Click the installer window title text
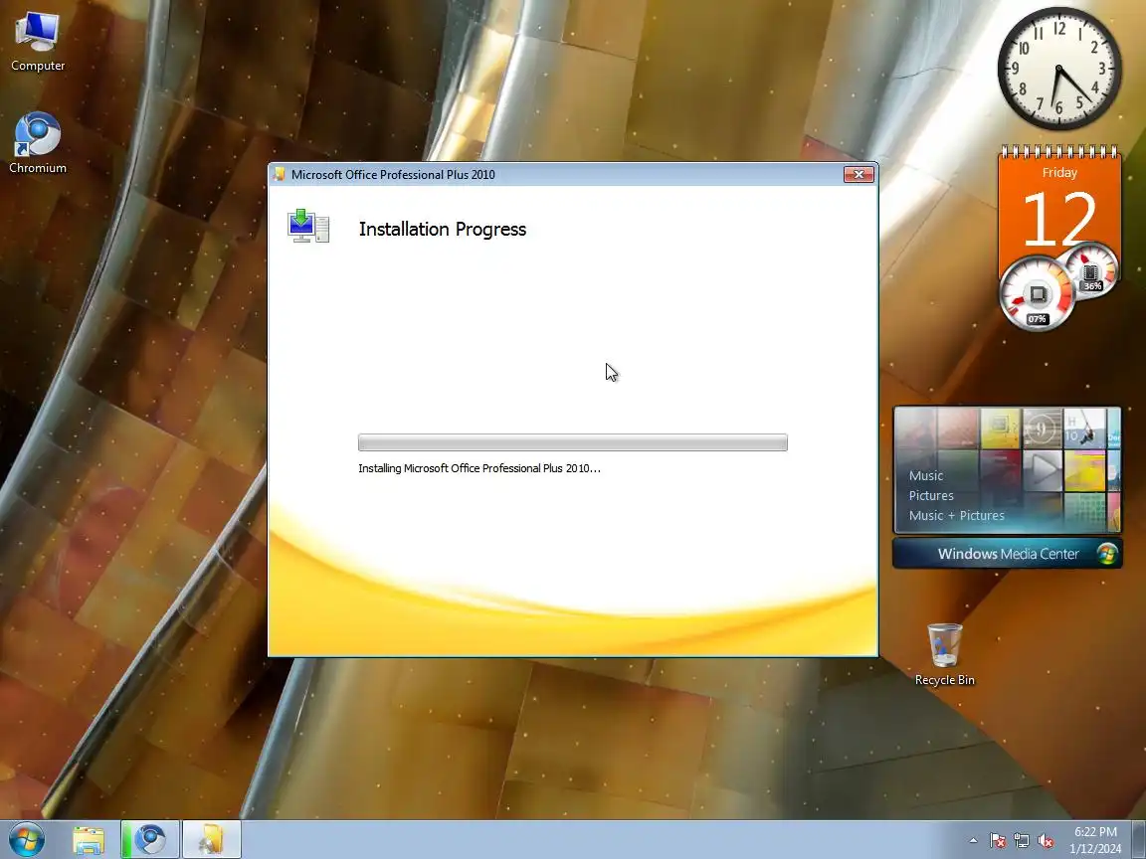Image resolution: width=1146 pixels, height=859 pixels. click(393, 175)
